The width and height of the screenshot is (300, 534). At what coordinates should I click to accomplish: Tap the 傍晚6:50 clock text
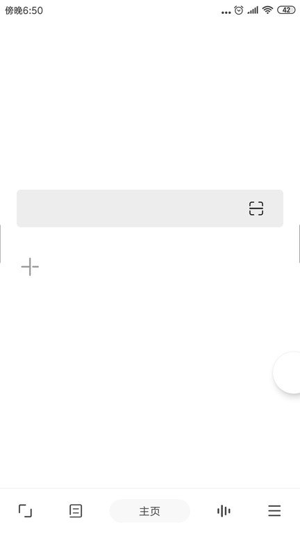point(24,10)
